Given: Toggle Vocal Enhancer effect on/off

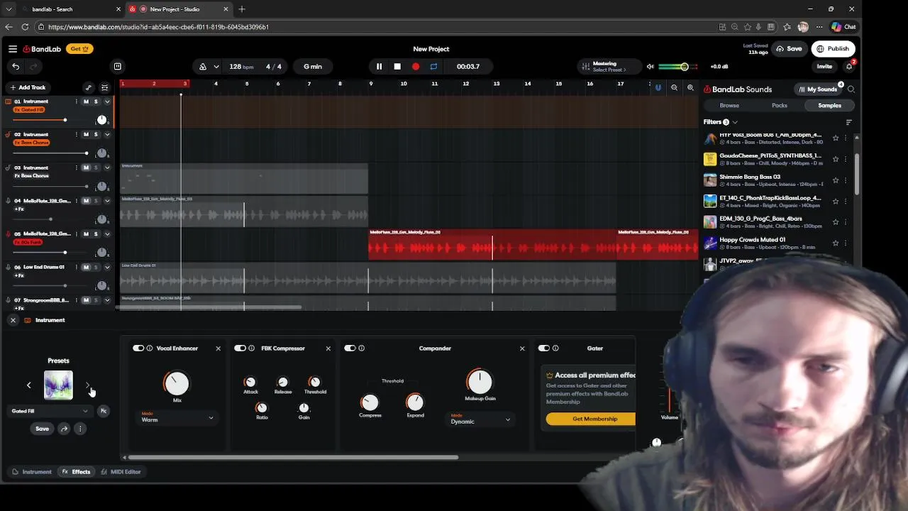Looking at the screenshot, I should pos(138,348).
